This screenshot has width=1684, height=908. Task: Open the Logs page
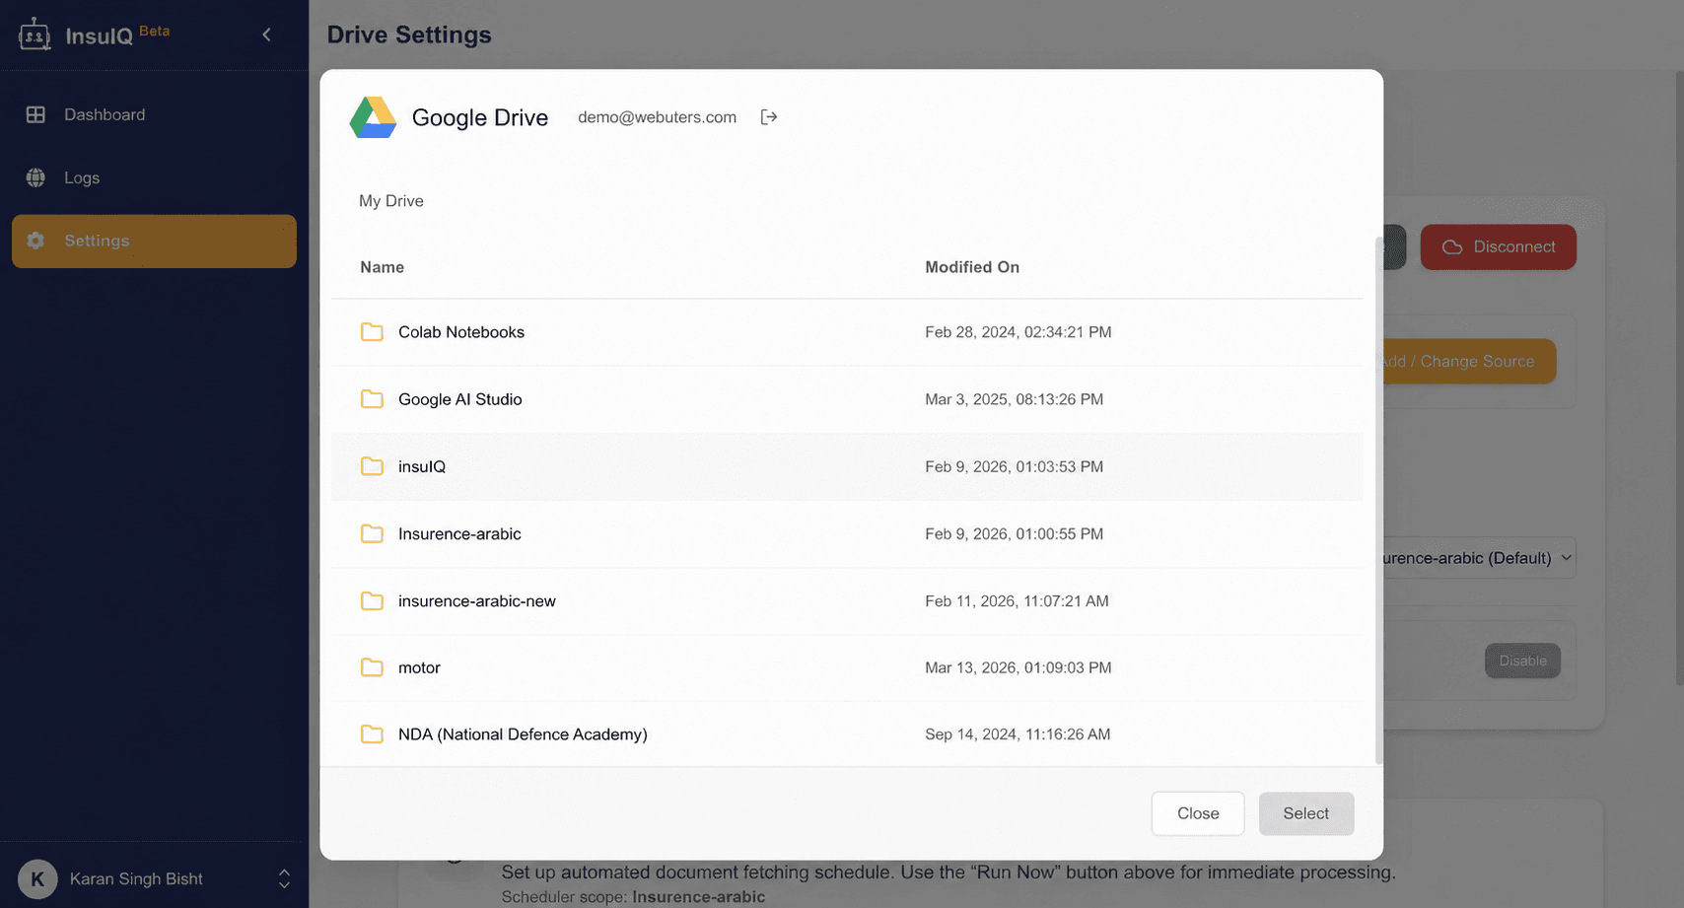[154, 177]
